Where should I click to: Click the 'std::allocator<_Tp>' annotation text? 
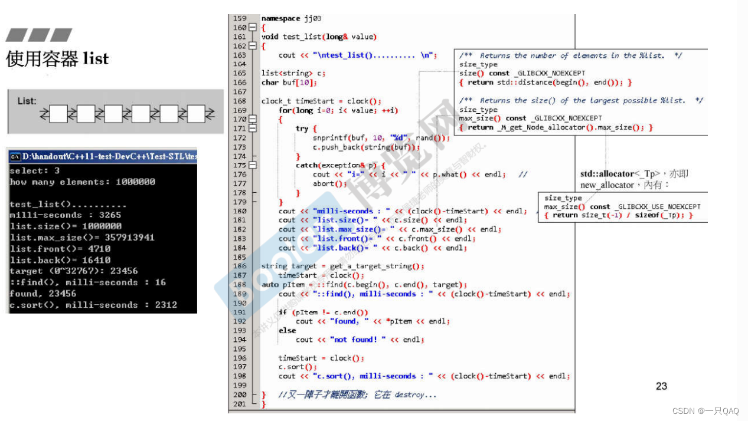[620, 173]
